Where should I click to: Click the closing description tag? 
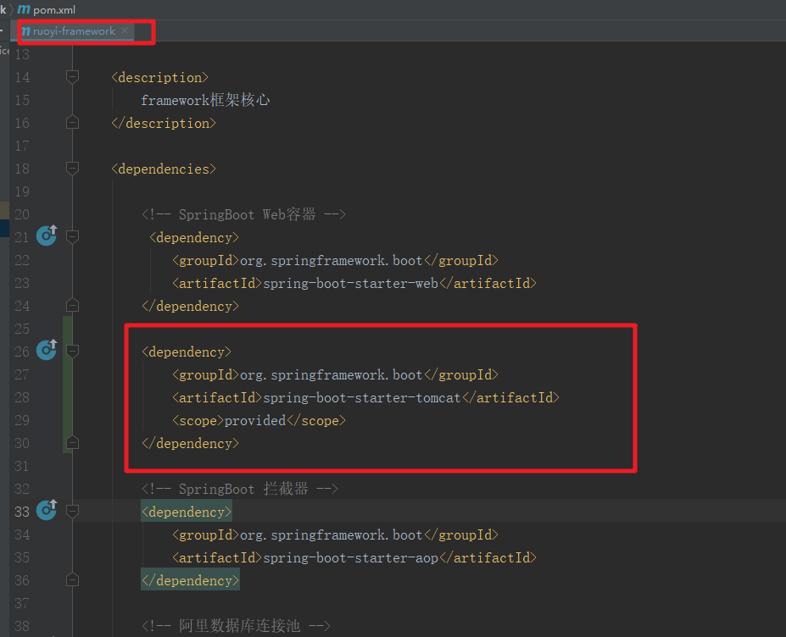pos(164,123)
